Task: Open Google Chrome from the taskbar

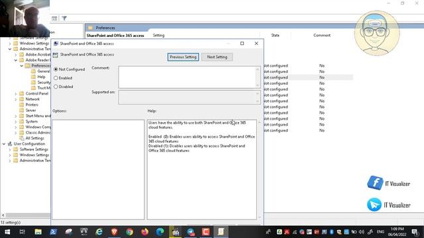Action: pyautogui.click(x=130, y=232)
